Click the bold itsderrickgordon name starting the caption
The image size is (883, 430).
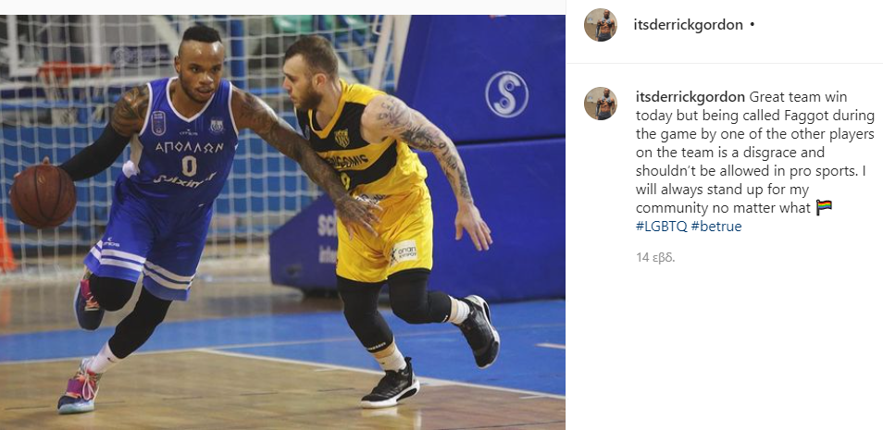(x=690, y=97)
